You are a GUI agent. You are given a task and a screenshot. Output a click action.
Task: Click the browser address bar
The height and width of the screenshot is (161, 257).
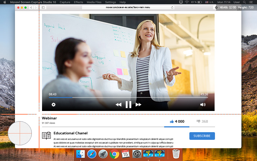128,7
